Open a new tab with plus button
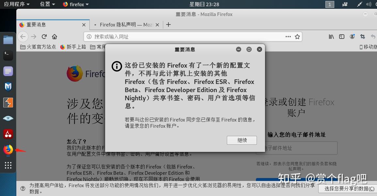 click(168, 24)
